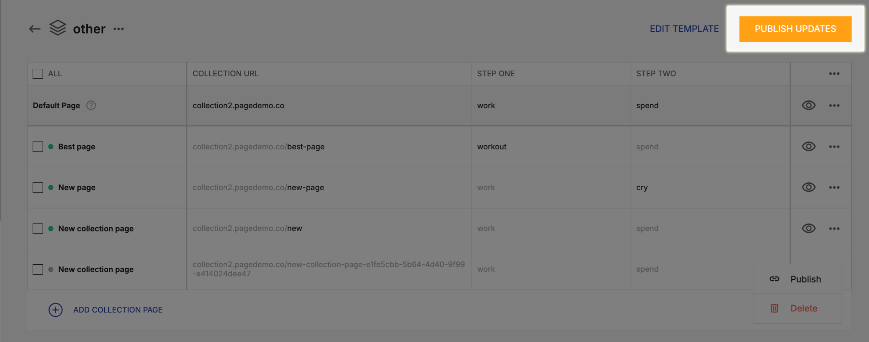Viewport: 869px width, 342px height.
Task: Choose Publish from the context menu
Action: 806,279
